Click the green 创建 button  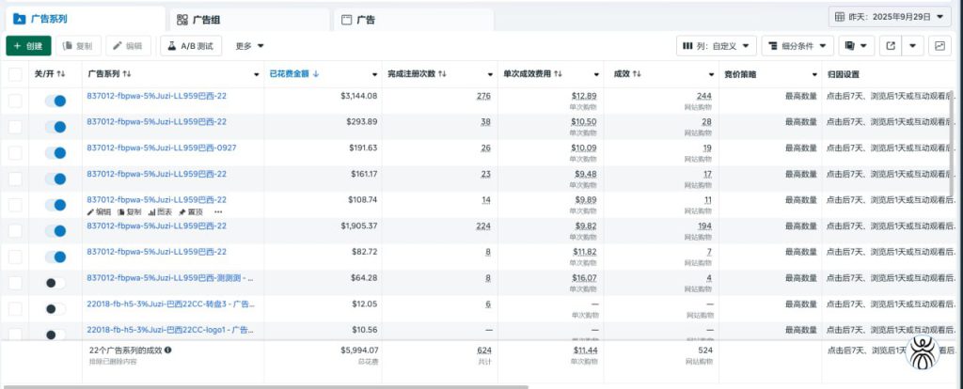28,46
